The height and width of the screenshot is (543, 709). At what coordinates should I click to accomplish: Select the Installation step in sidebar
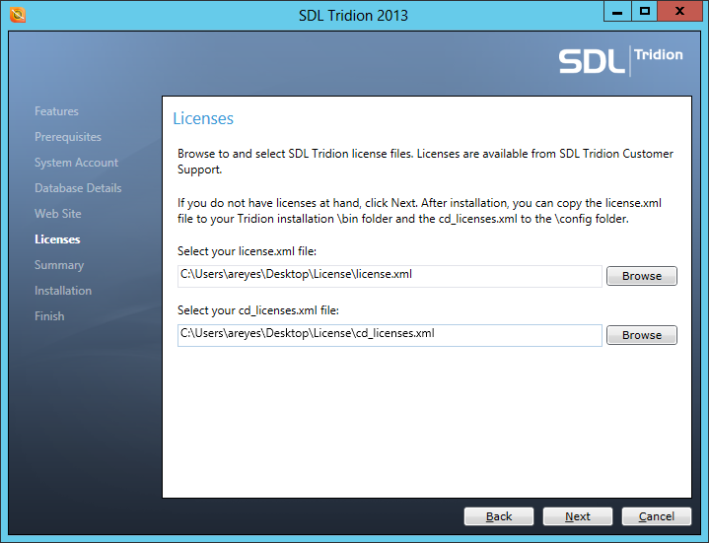coord(63,291)
